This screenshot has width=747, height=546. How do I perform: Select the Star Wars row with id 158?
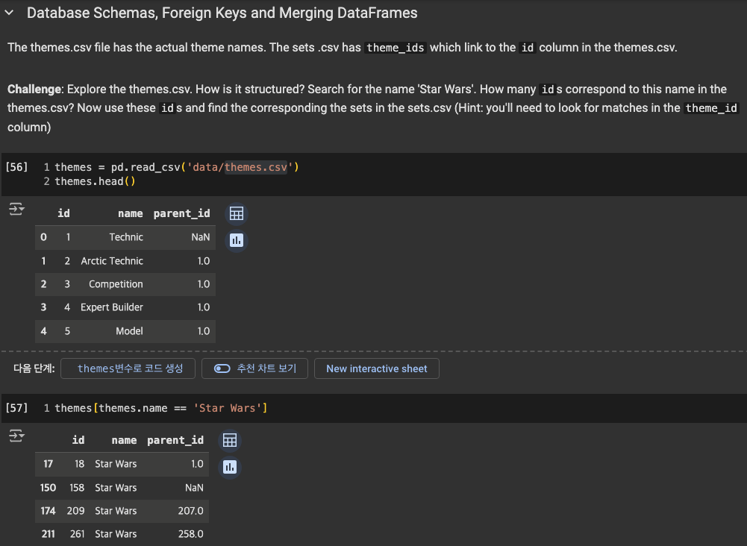pyautogui.click(x=122, y=488)
